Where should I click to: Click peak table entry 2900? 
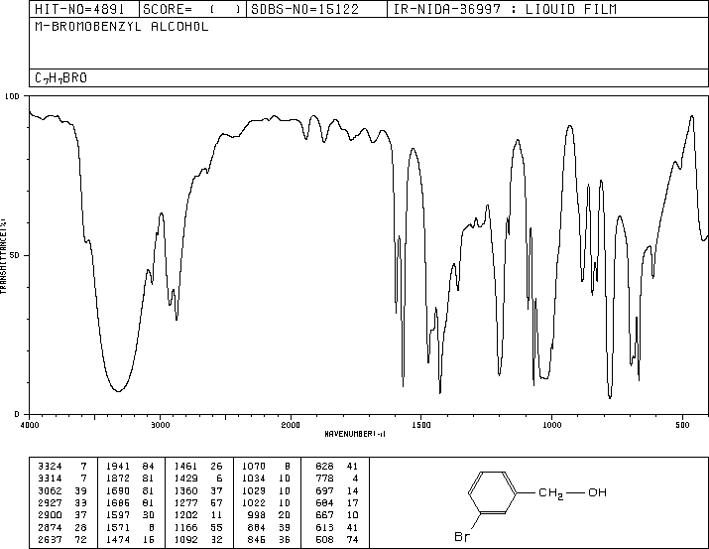click(50, 515)
